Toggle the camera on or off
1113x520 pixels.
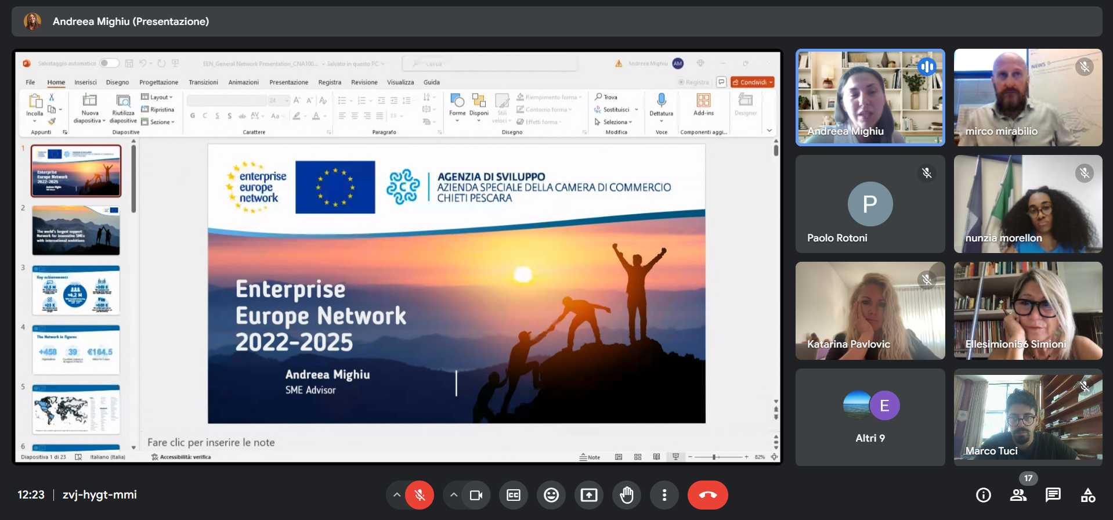tap(476, 495)
